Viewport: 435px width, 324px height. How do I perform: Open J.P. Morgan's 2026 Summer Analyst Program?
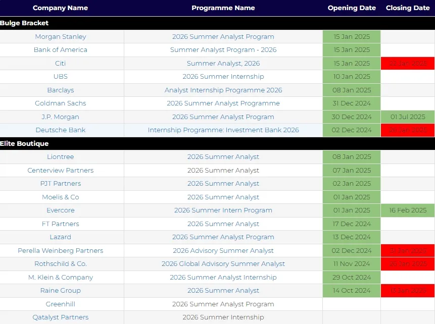(x=223, y=117)
